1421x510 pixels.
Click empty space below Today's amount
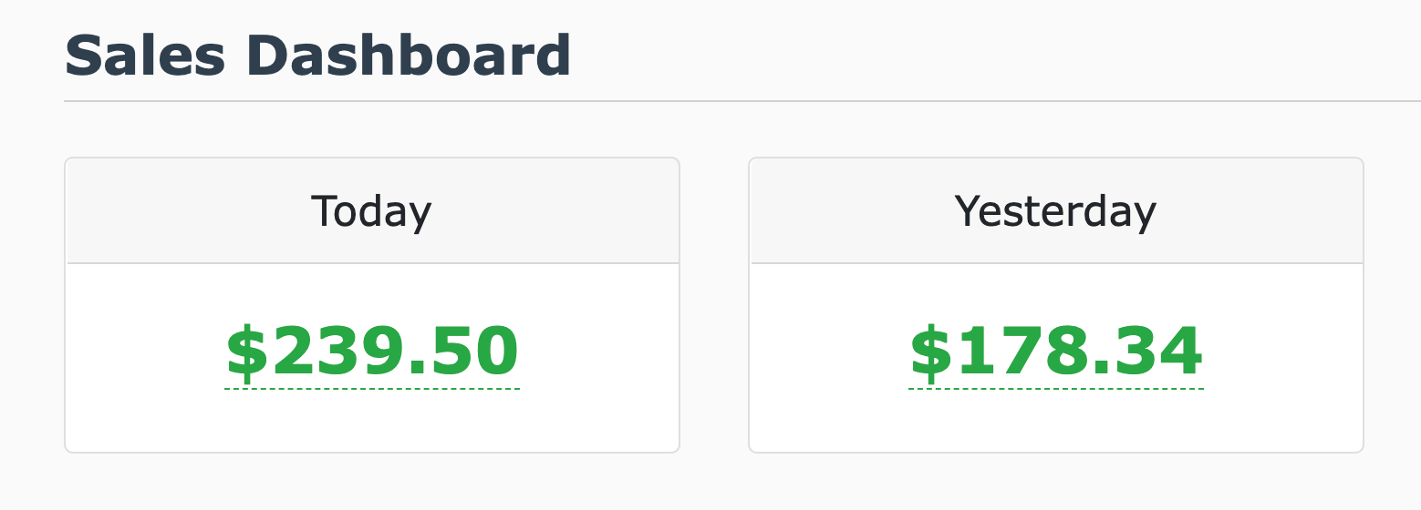click(x=372, y=423)
